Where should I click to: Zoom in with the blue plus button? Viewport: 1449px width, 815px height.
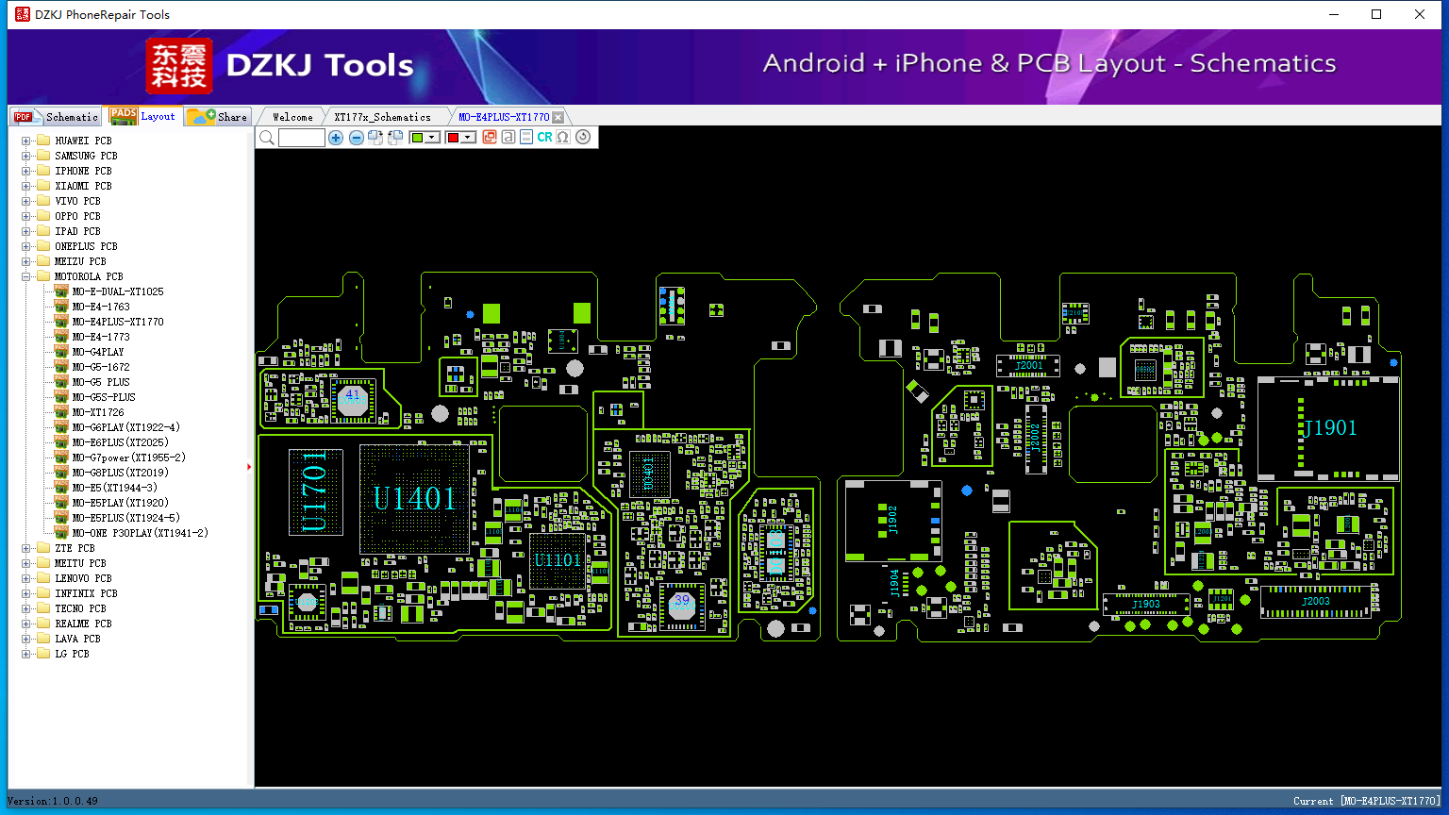pos(336,138)
